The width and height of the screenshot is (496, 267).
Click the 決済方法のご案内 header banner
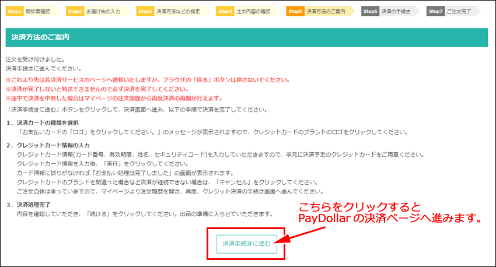(247, 37)
